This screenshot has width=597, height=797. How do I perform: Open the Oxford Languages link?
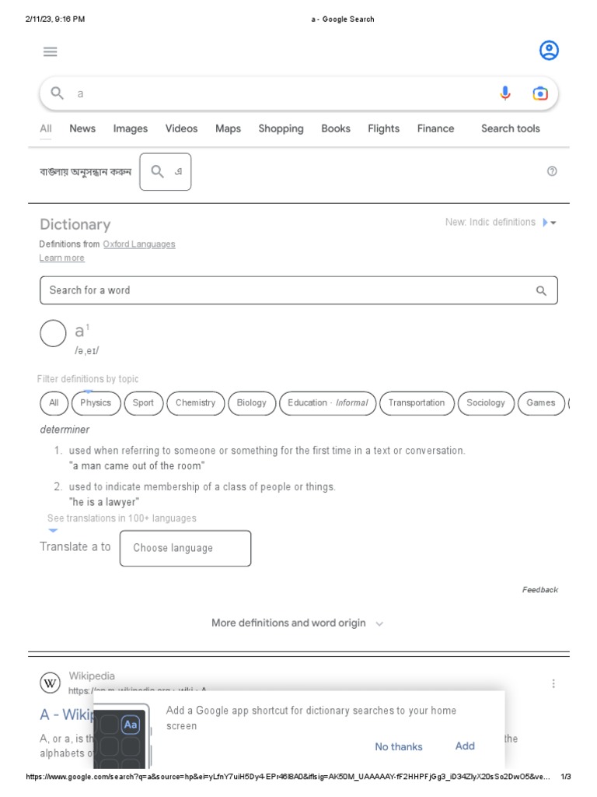coord(139,244)
